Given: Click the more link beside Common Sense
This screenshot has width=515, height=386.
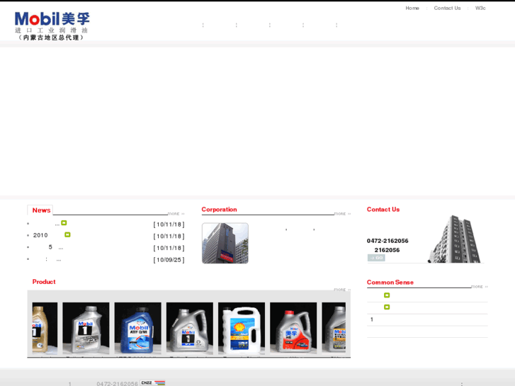Looking at the screenshot, I should tap(480, 287).
